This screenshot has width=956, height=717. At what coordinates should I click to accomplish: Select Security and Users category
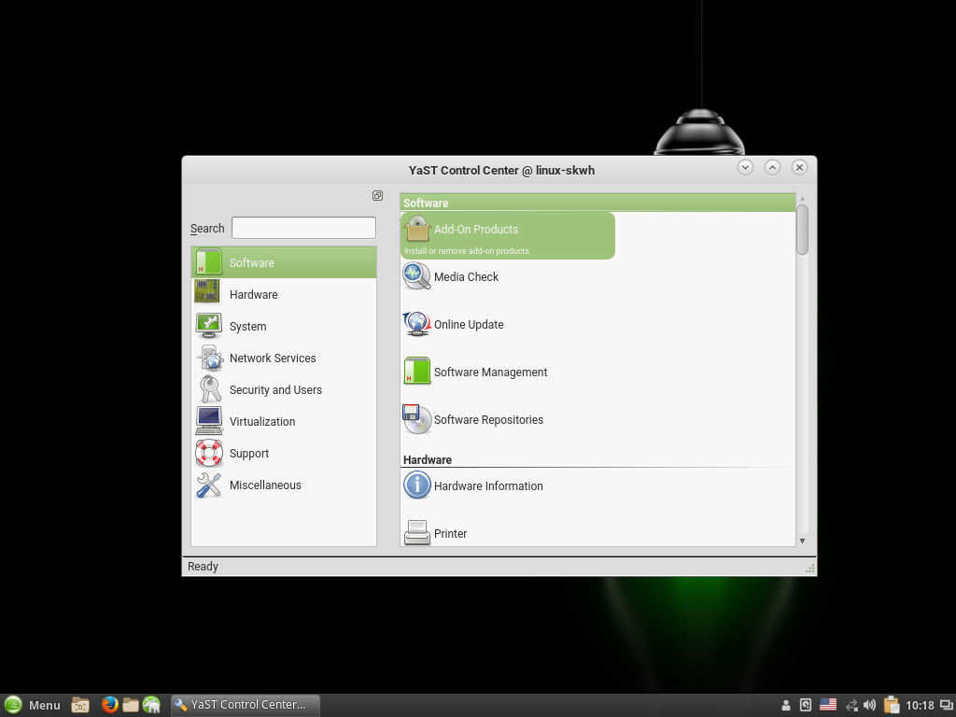pos(275,390)
